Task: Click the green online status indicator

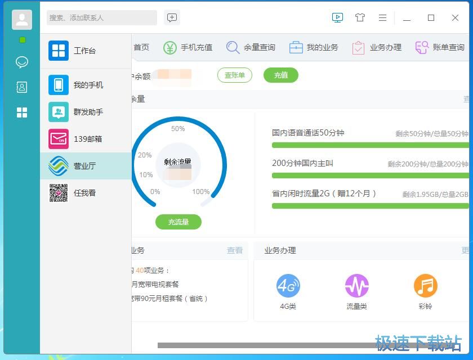Action: coord(23,40)
